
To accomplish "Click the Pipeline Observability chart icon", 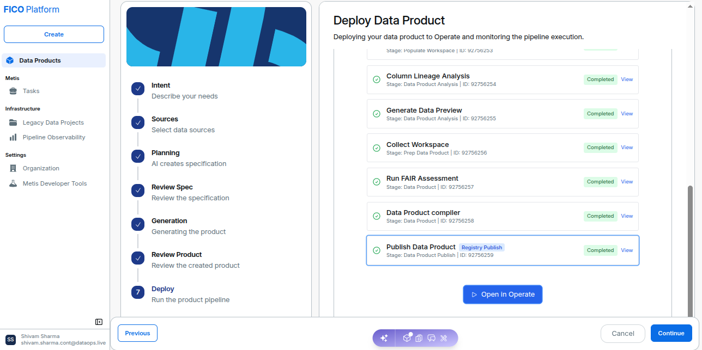I will click(x=13, y=137).
